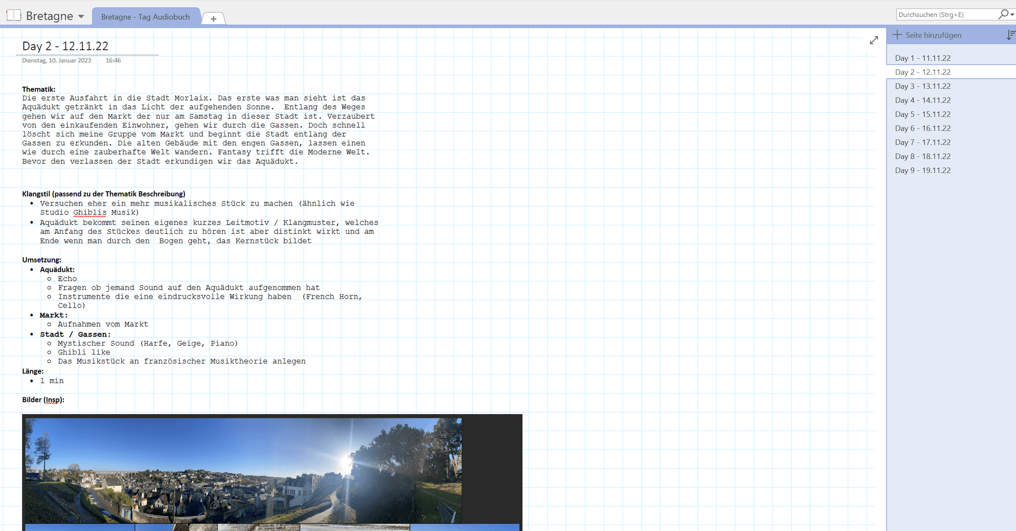This screenshot has width=1016, height=531.
Task: Show page Day 9 - 19.11.22
Action: click(923, 170)
